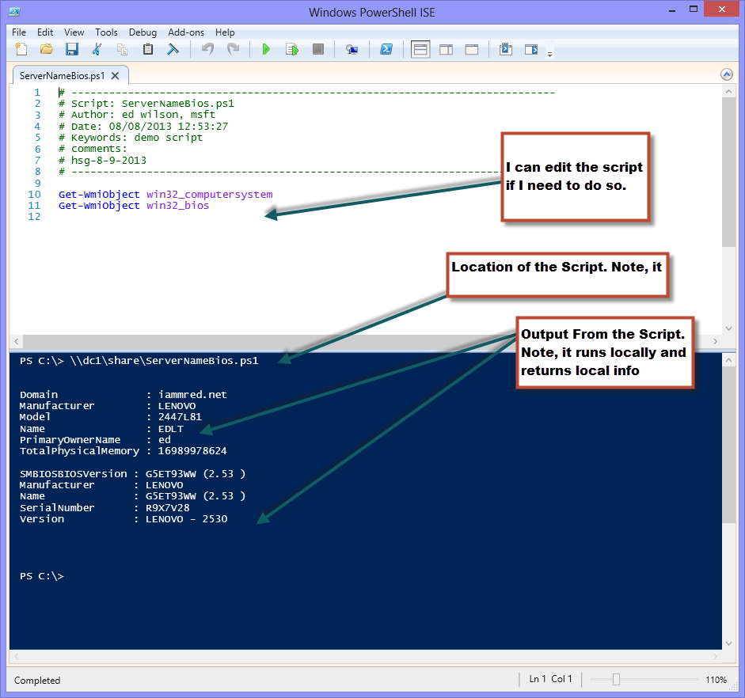Click the \\dc1\share\ServerNameBios.ps1 command text

tap(164, 361)
